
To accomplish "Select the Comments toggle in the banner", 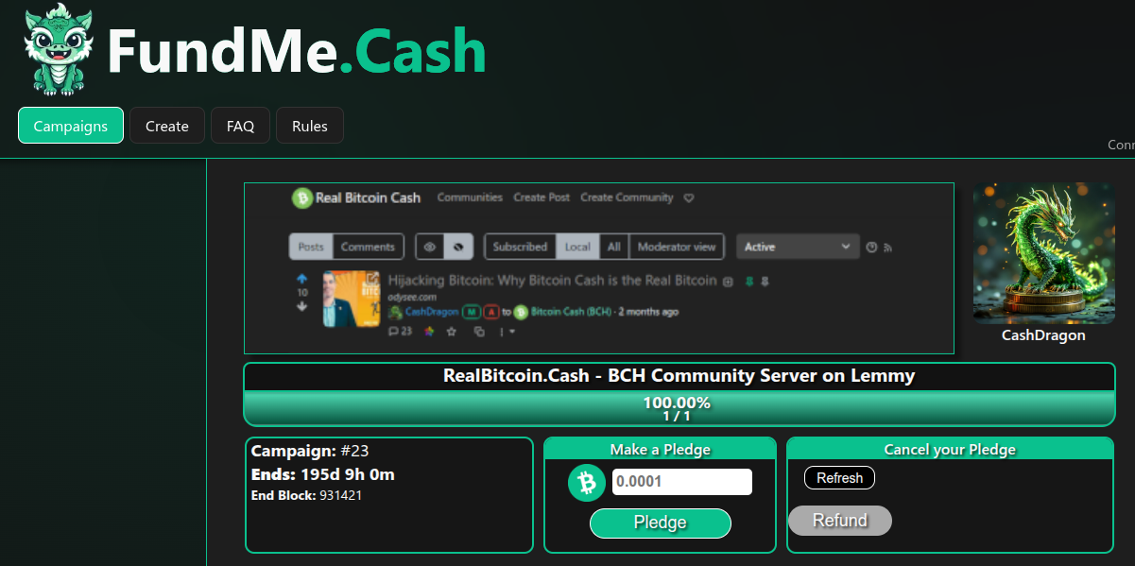I will tap(368, 247).
